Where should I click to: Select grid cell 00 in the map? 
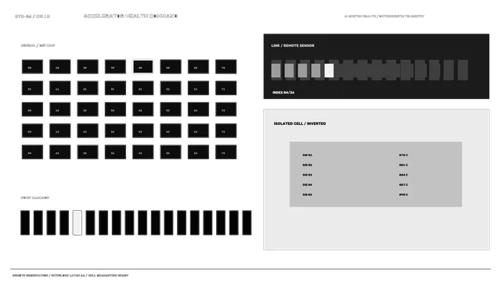coord(32,66)
